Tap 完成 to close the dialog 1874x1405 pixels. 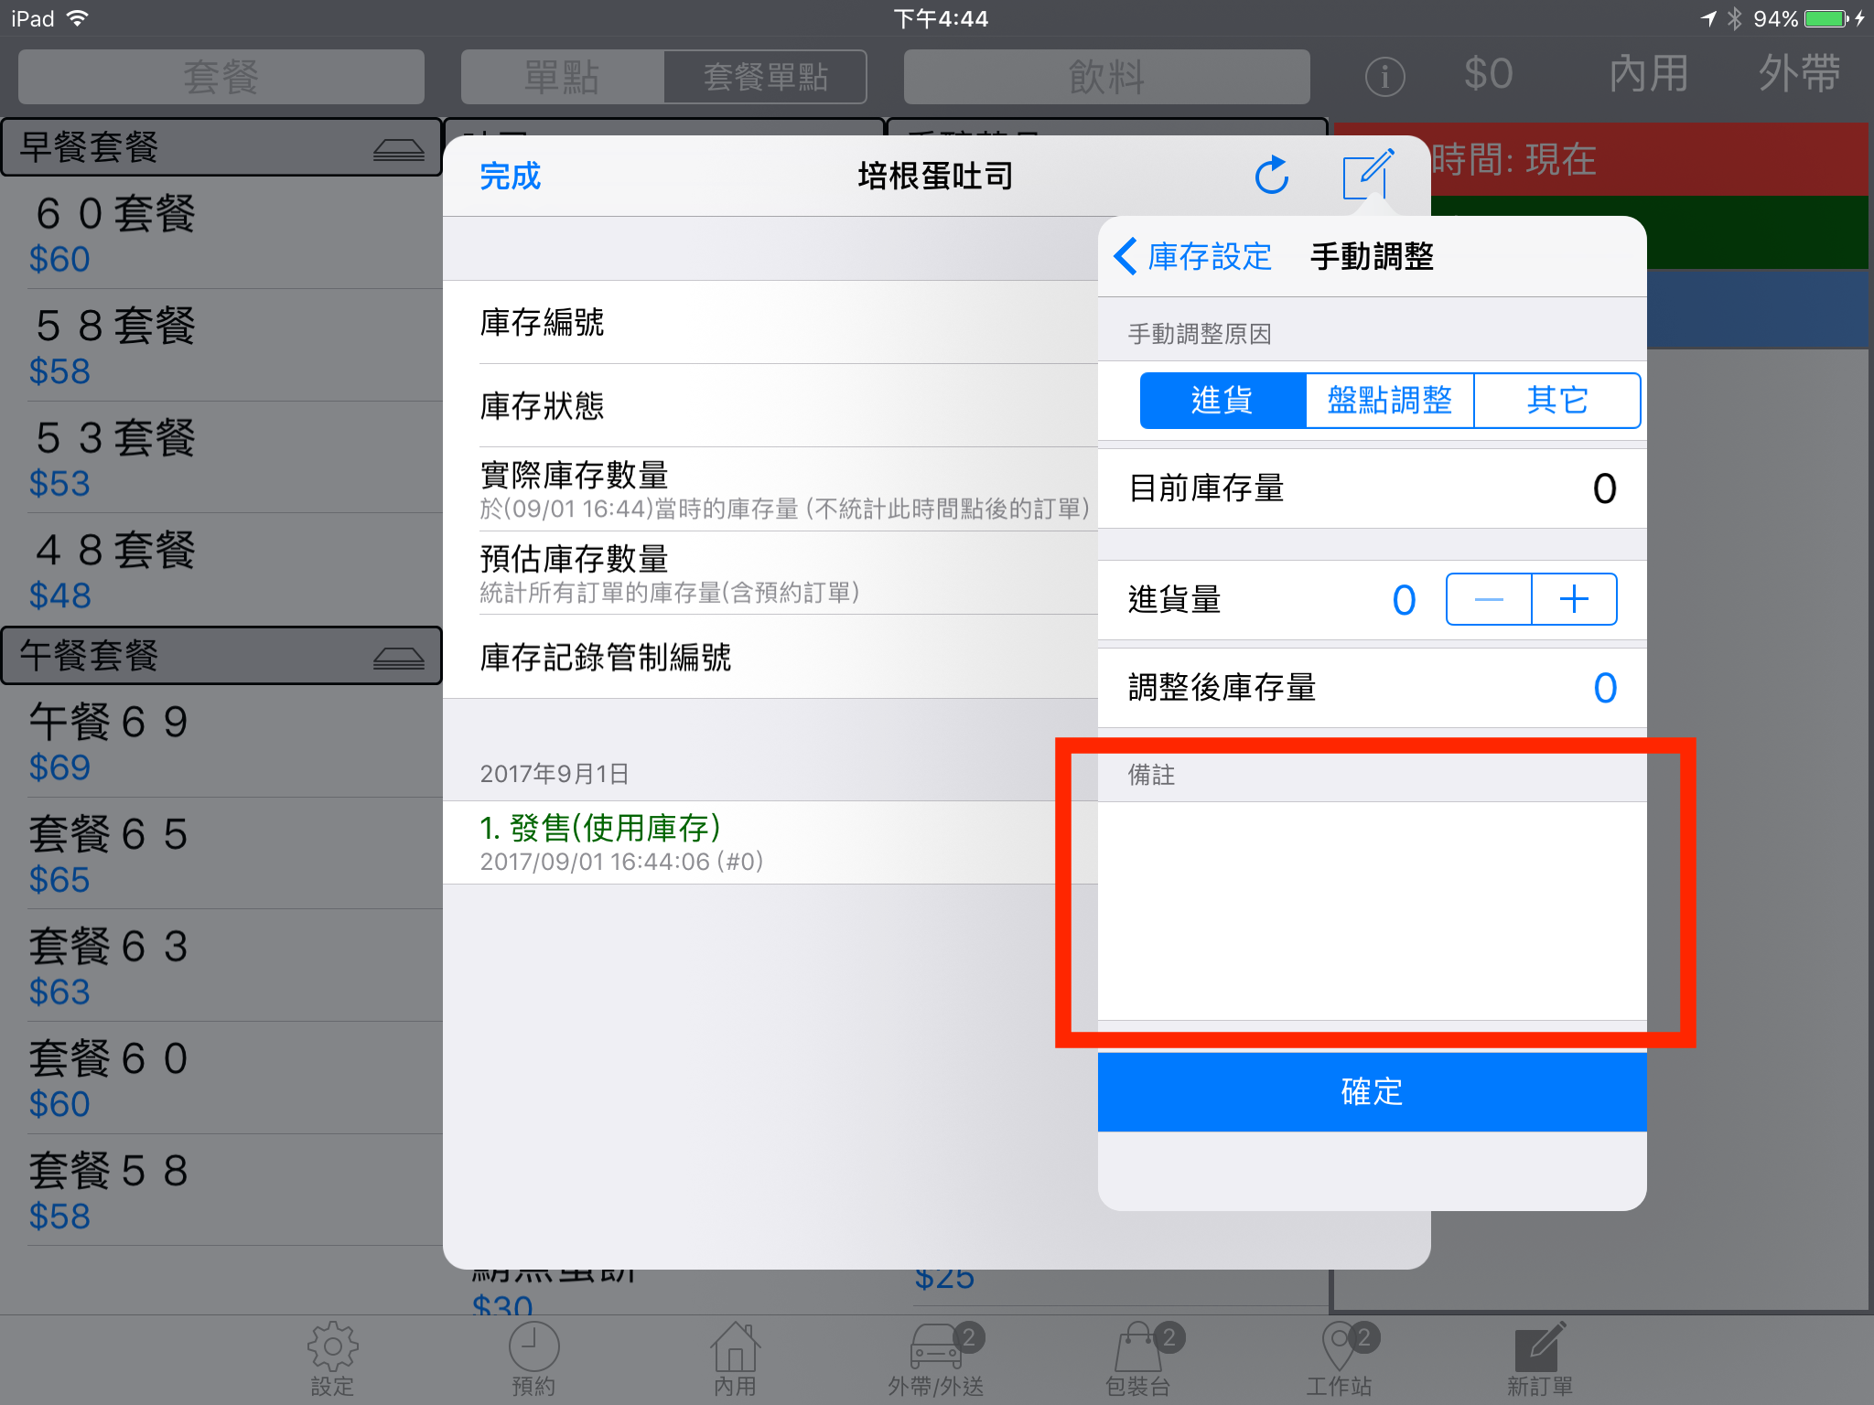coord(510,176)
